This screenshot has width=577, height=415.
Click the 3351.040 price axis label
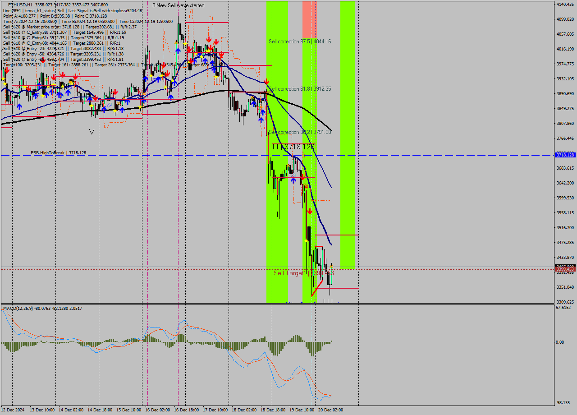[x=565, y=287]
